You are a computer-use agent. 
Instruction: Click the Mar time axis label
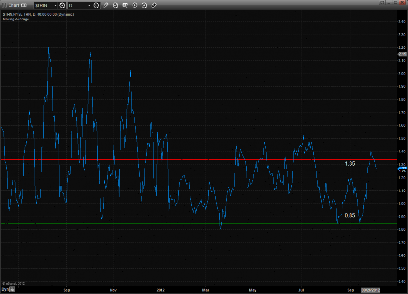pos(206,290)
